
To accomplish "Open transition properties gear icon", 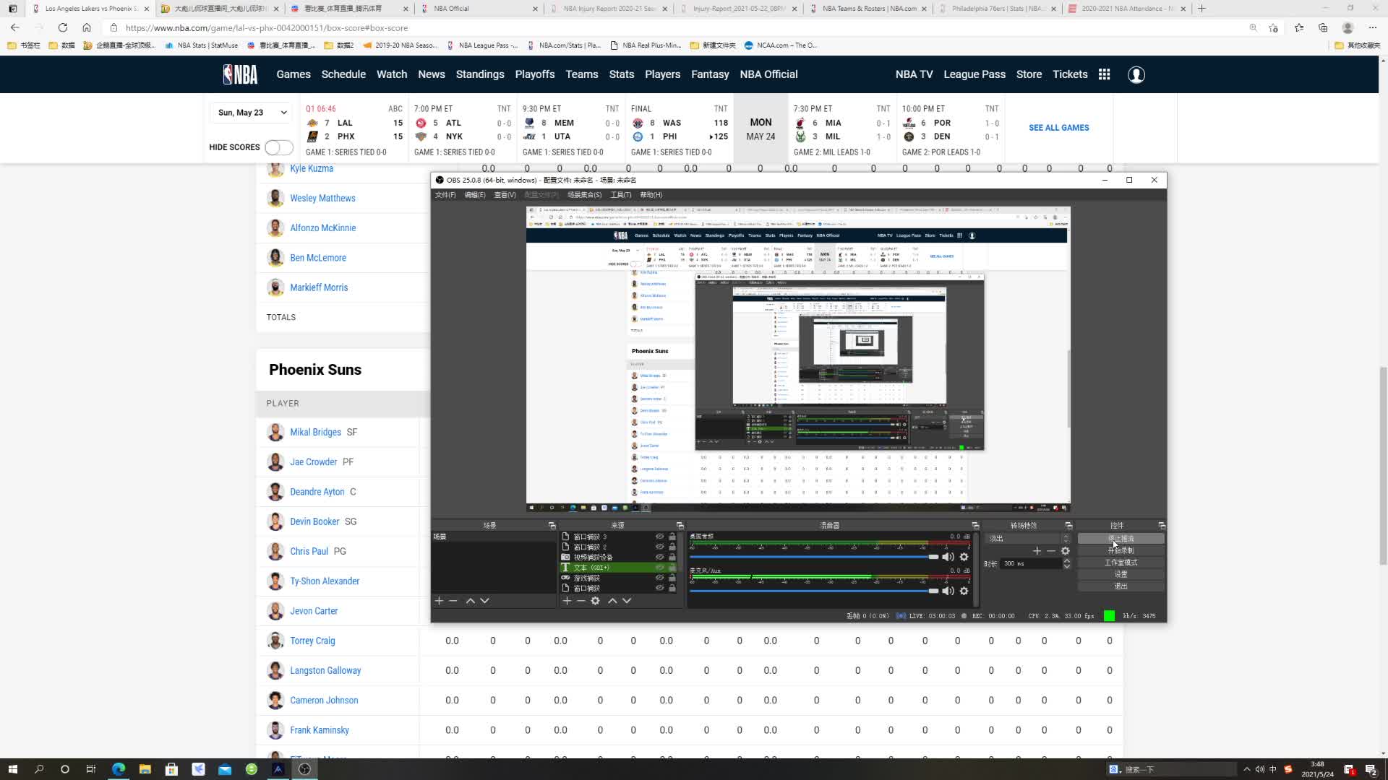I will point(1065,551).
